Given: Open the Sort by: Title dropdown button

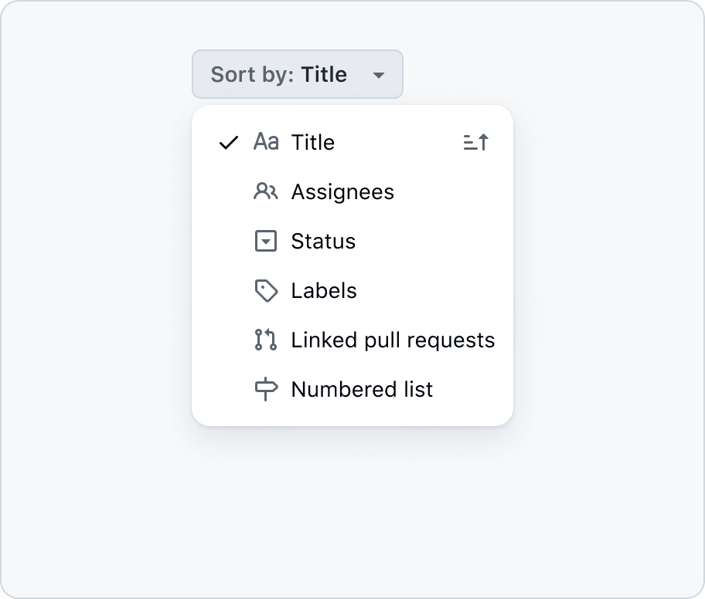Looking at the screenshot, I should tap(298, 75).
